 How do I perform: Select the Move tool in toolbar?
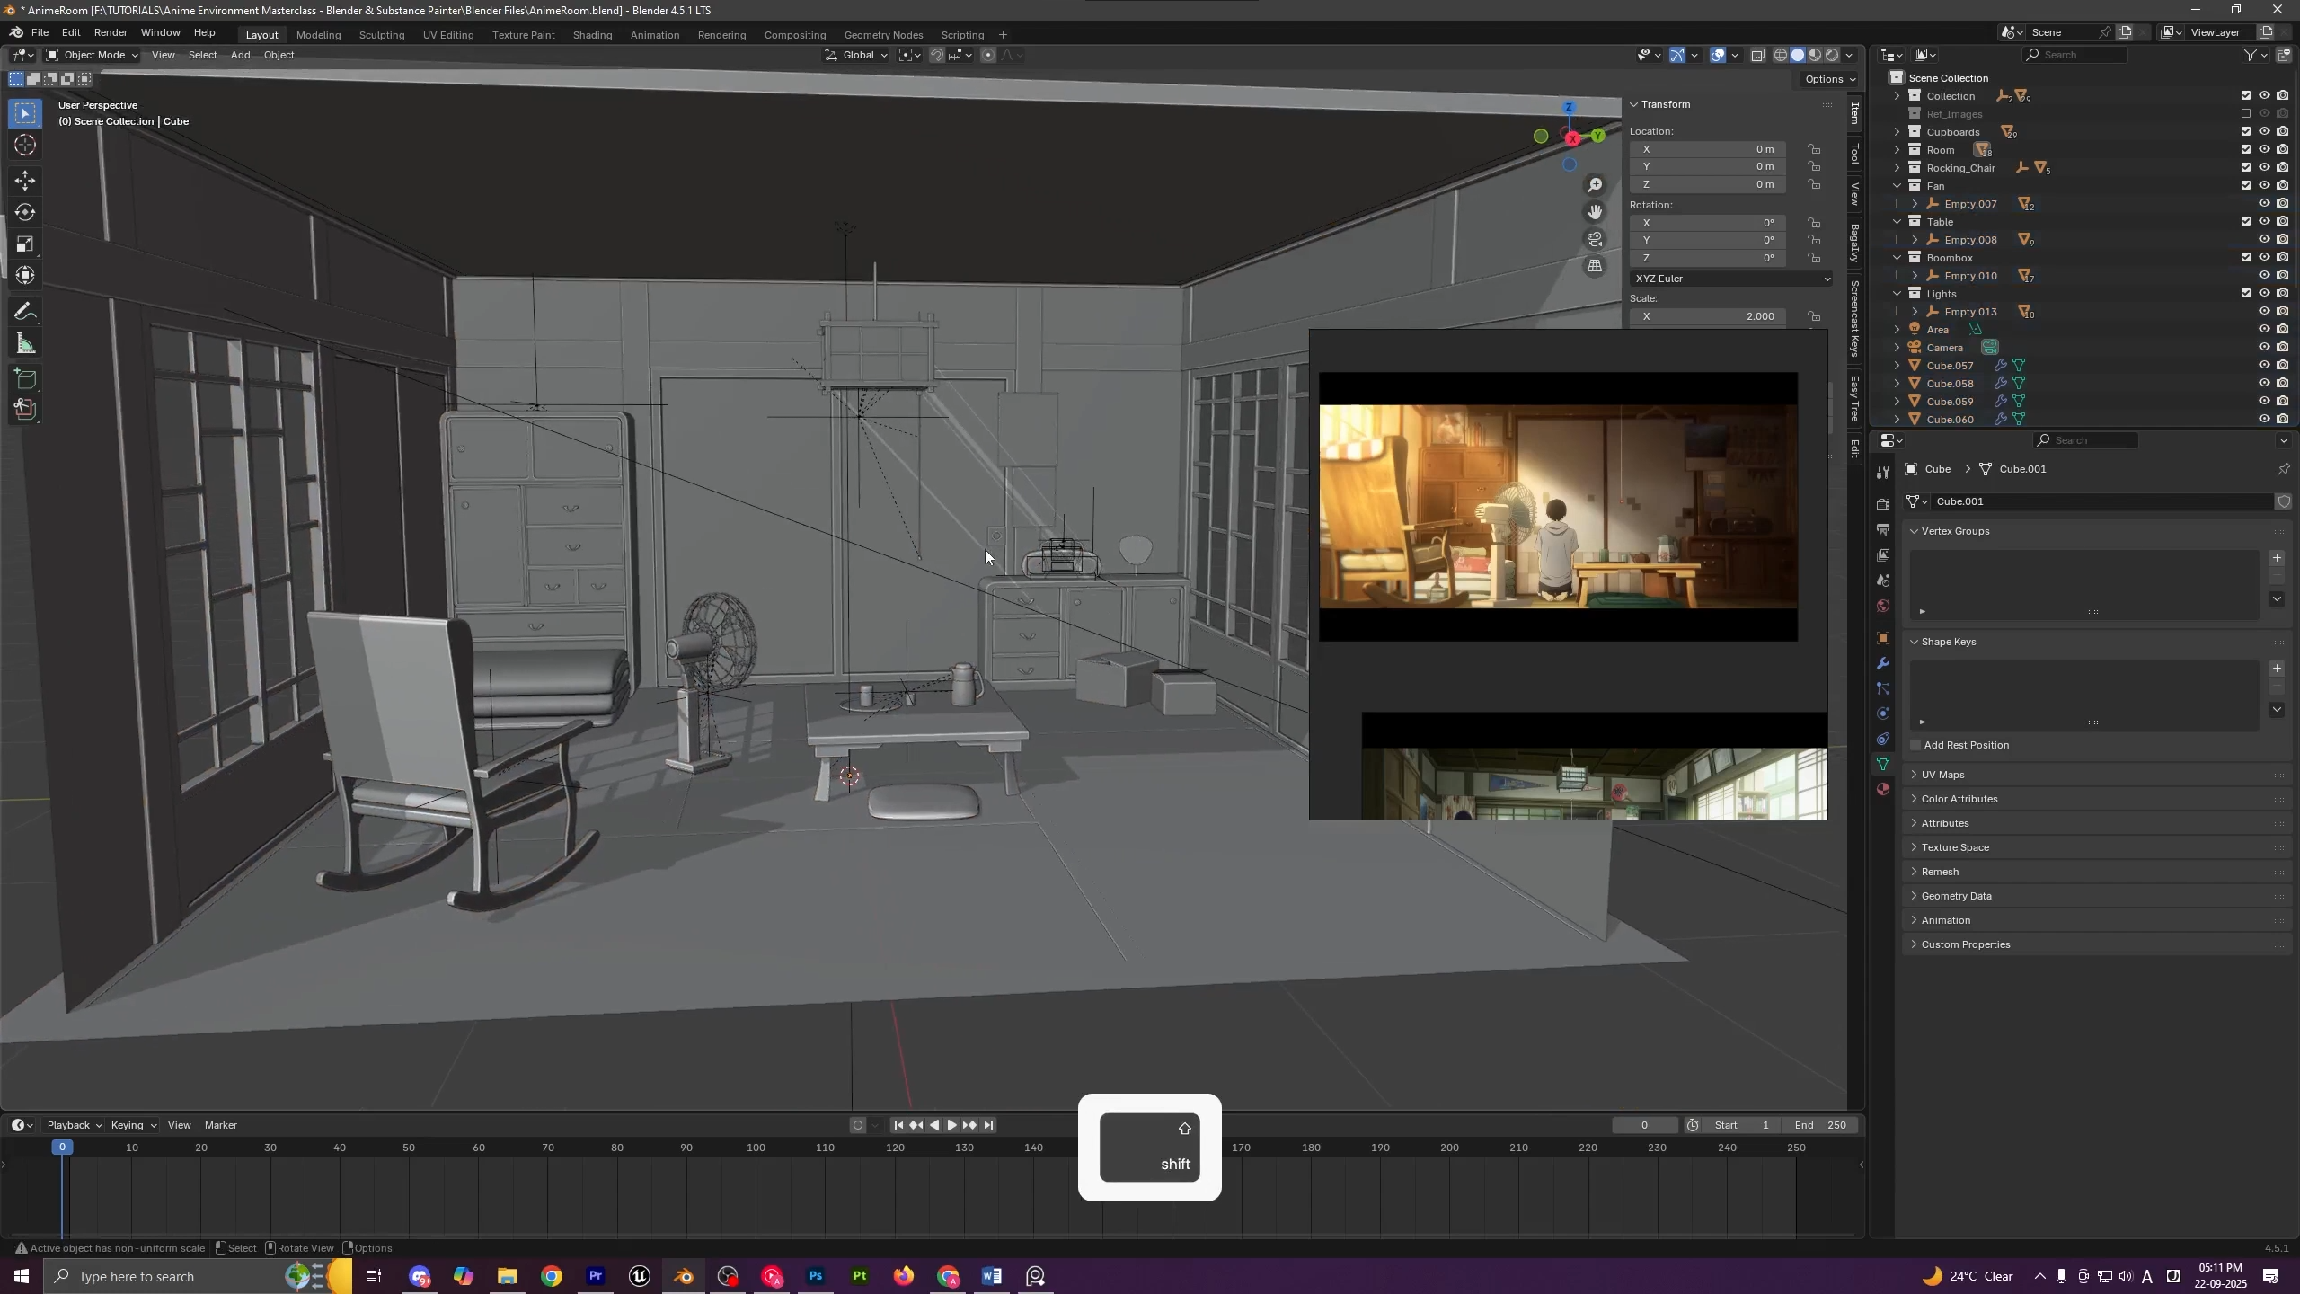point(25,181)
